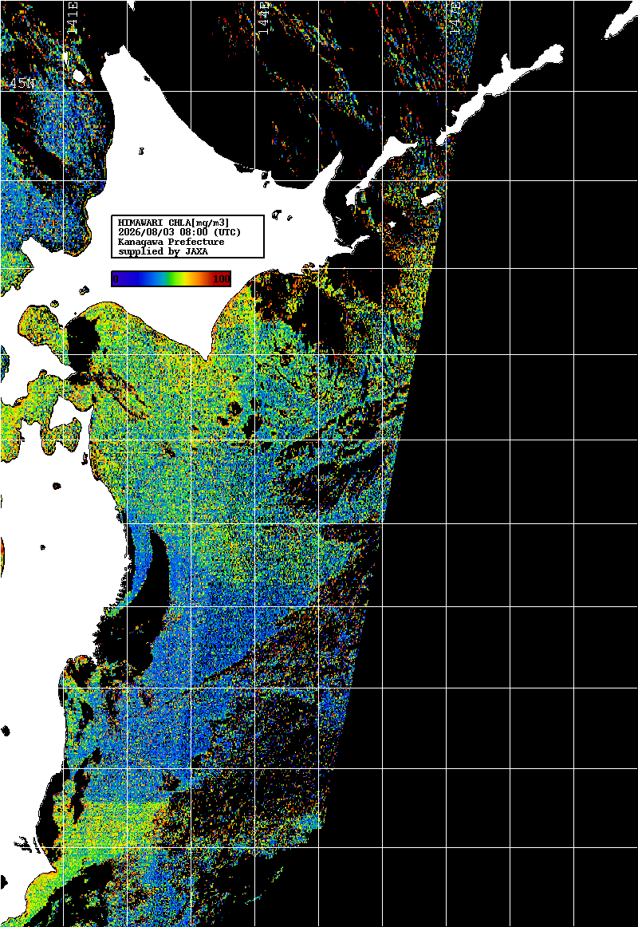Click the 45N latitude label
Image resolution: width=638 pixels, height=927 pixels.
[x=22, y=84]
